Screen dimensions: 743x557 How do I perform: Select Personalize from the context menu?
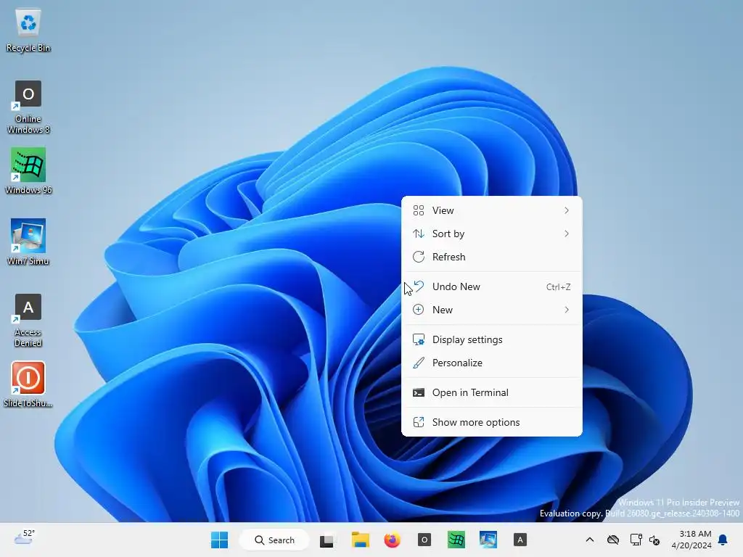coord(491,363)
